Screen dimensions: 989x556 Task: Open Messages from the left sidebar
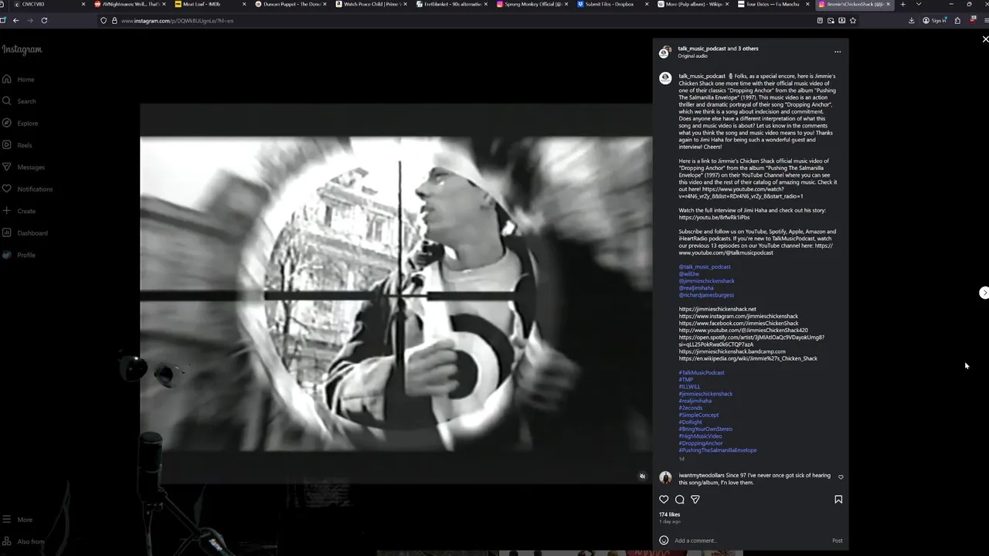(x=23, y=167)
